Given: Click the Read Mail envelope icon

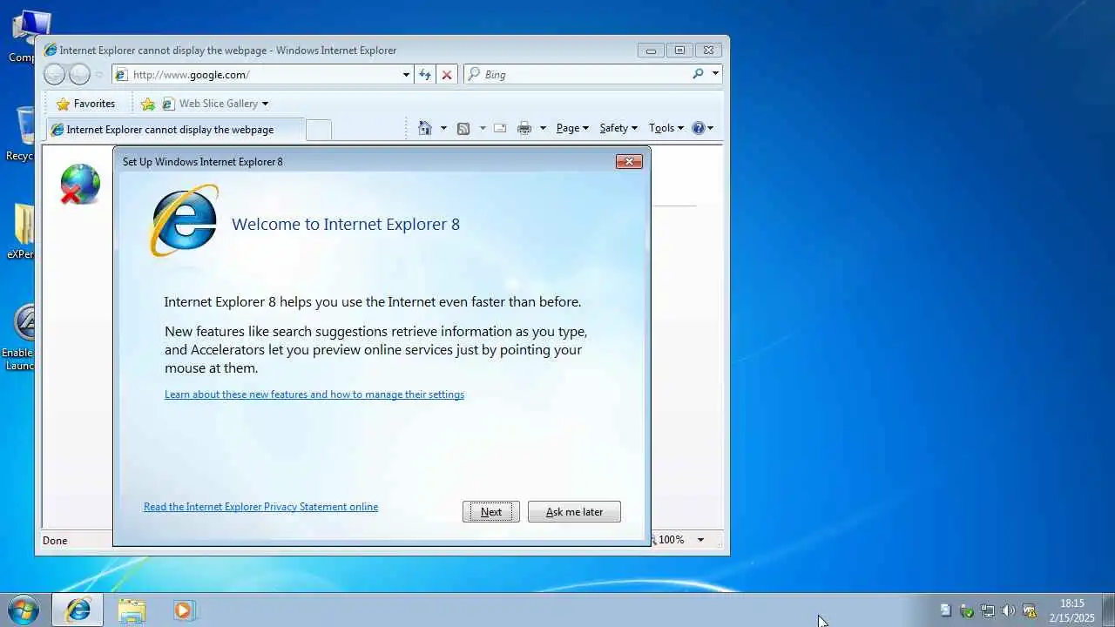Looking at the screenshot, I should [500, 128].
